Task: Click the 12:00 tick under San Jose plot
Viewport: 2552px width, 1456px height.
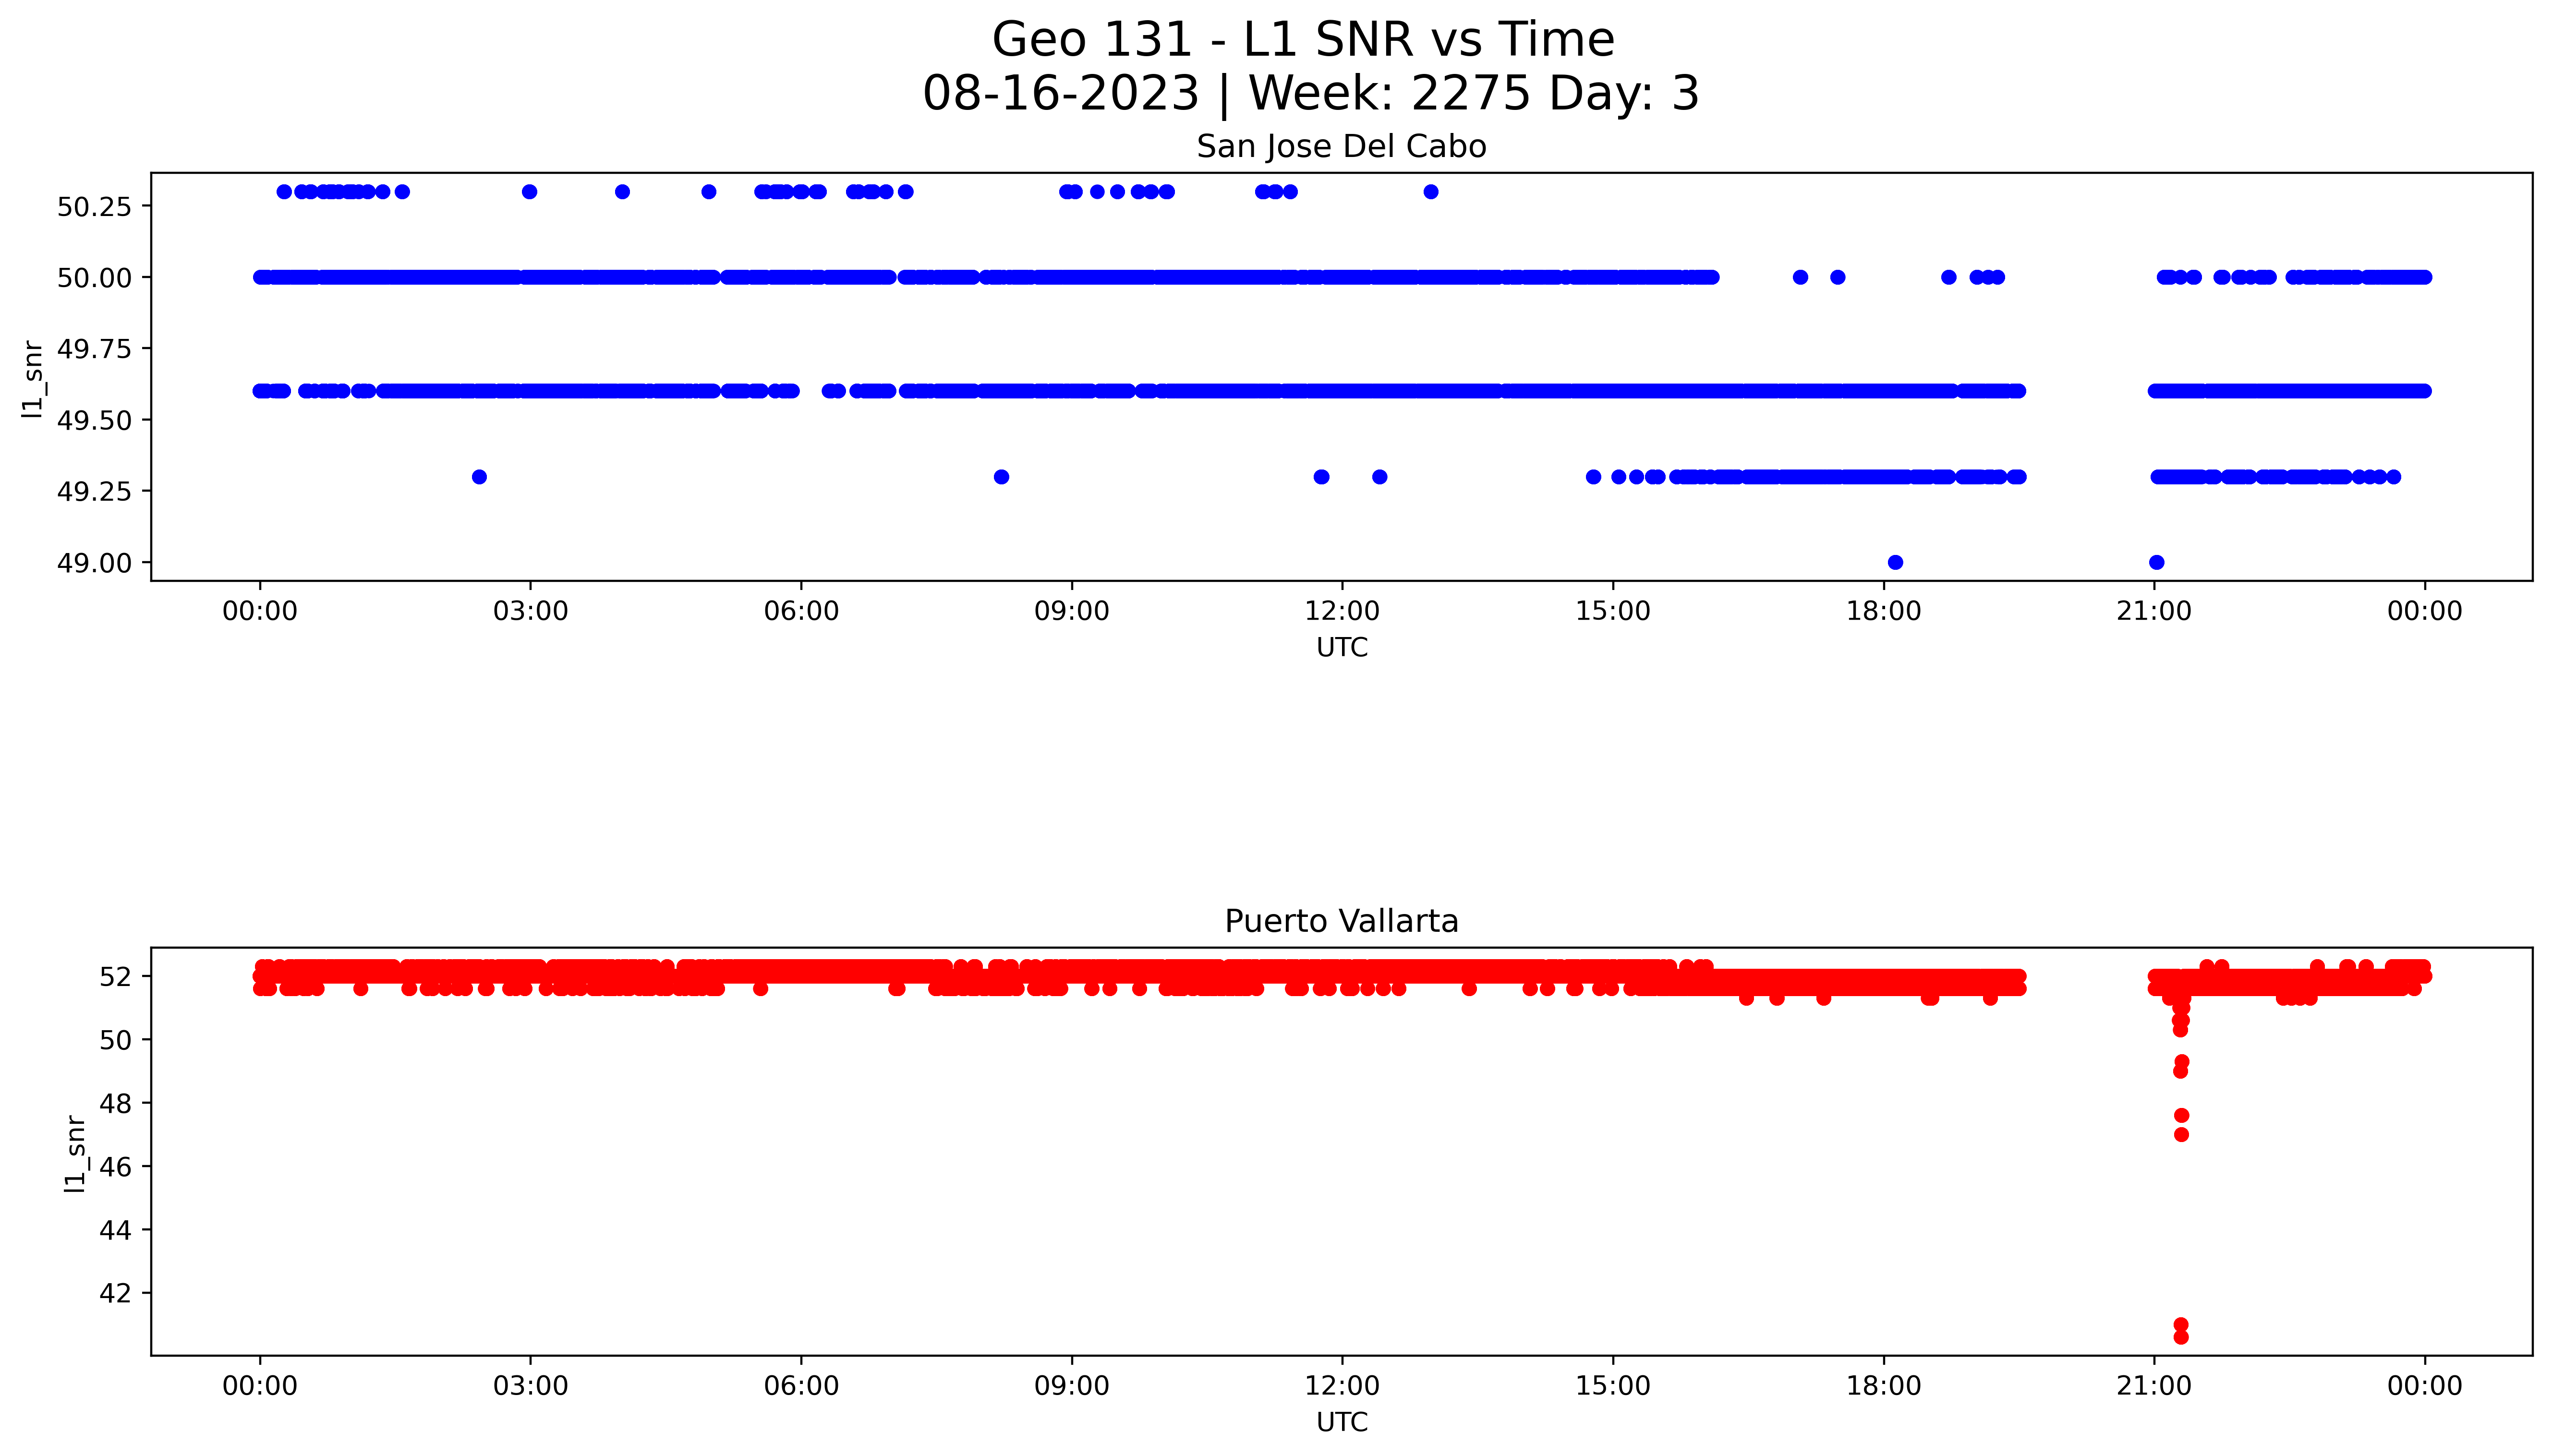Action: pyautogui.click(x=1342, y=611)
